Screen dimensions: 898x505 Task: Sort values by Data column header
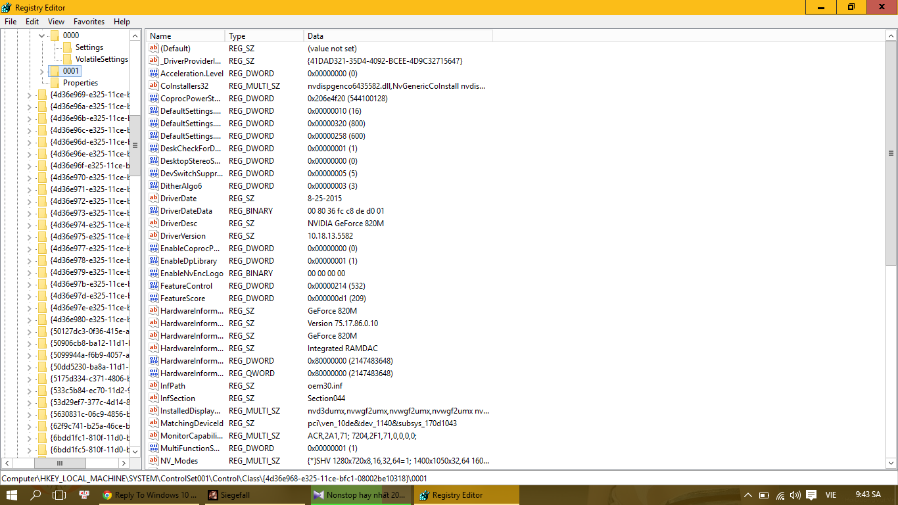pyautogui.click(x=398, y=36)
